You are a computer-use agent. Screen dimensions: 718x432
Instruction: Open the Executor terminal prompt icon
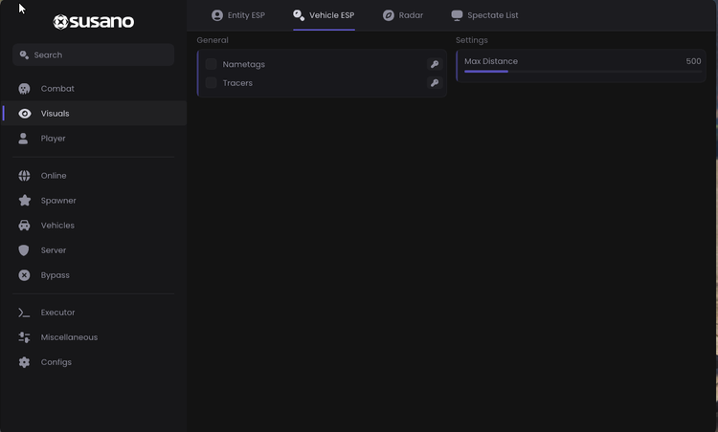click(24, 313)
